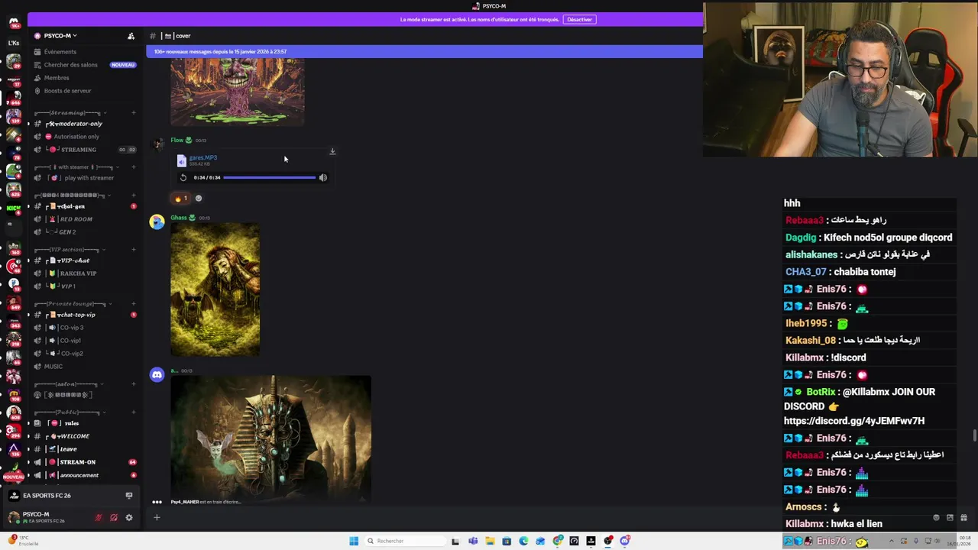Join the play with streamer voice channel

click(x=89, y=178)
